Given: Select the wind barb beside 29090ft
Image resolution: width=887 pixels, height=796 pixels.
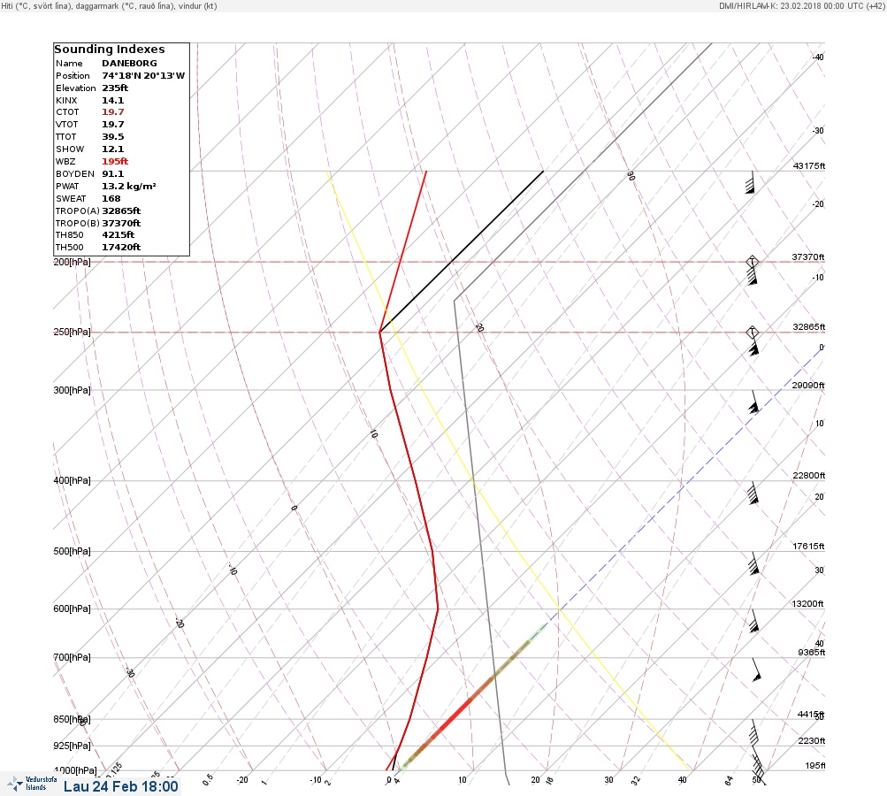Looking at the screenshot, I should click(x=753, y=402).
